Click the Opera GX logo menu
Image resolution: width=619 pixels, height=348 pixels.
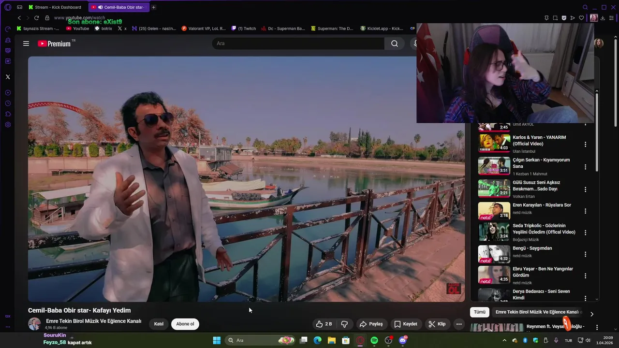[8, 7]
